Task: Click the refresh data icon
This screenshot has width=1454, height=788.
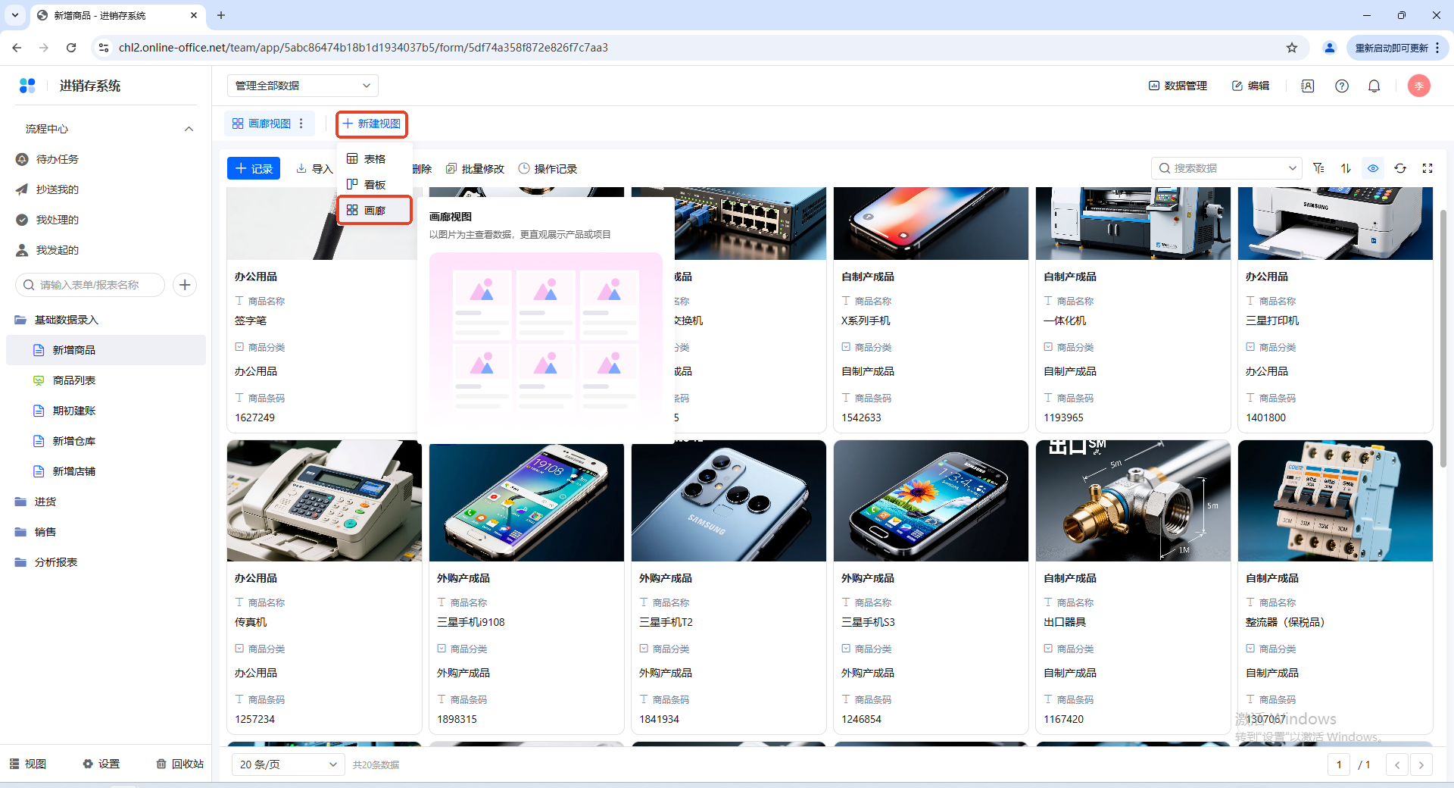Action: [1400, 168]
